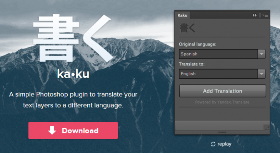The width and height of the screenshot is (280, 153).
Task: Open the Translate to dropdown arrow
Action: click(262, 74)
